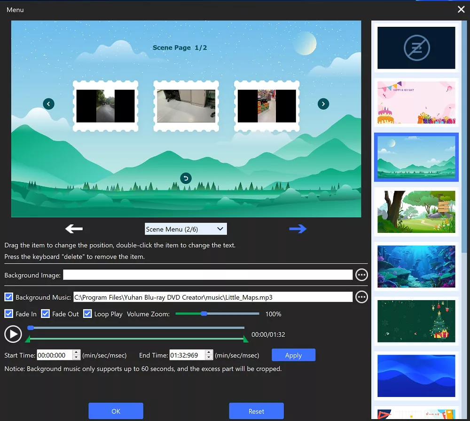Image resolution: width=470 pixels, height=421 pixels.
Task: Click the Reset button
Action: [256, 411]
